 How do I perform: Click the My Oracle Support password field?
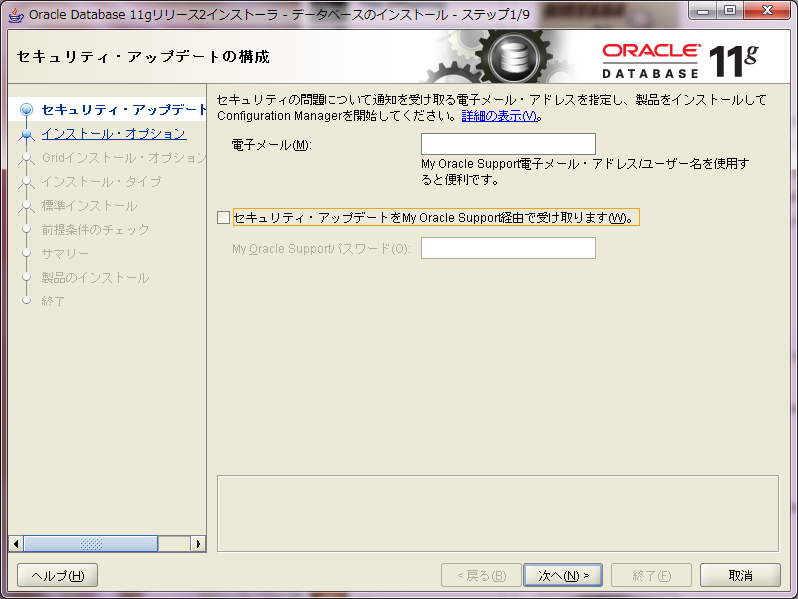(508, 247)
